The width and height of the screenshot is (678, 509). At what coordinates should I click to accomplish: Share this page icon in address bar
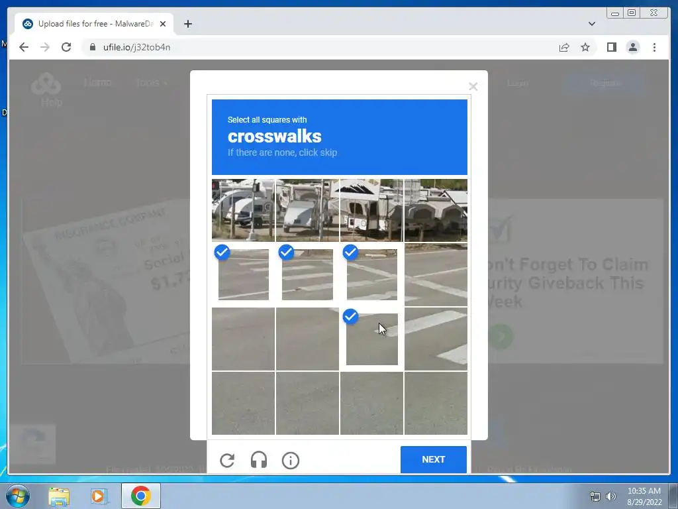click(x=564, y=47)
